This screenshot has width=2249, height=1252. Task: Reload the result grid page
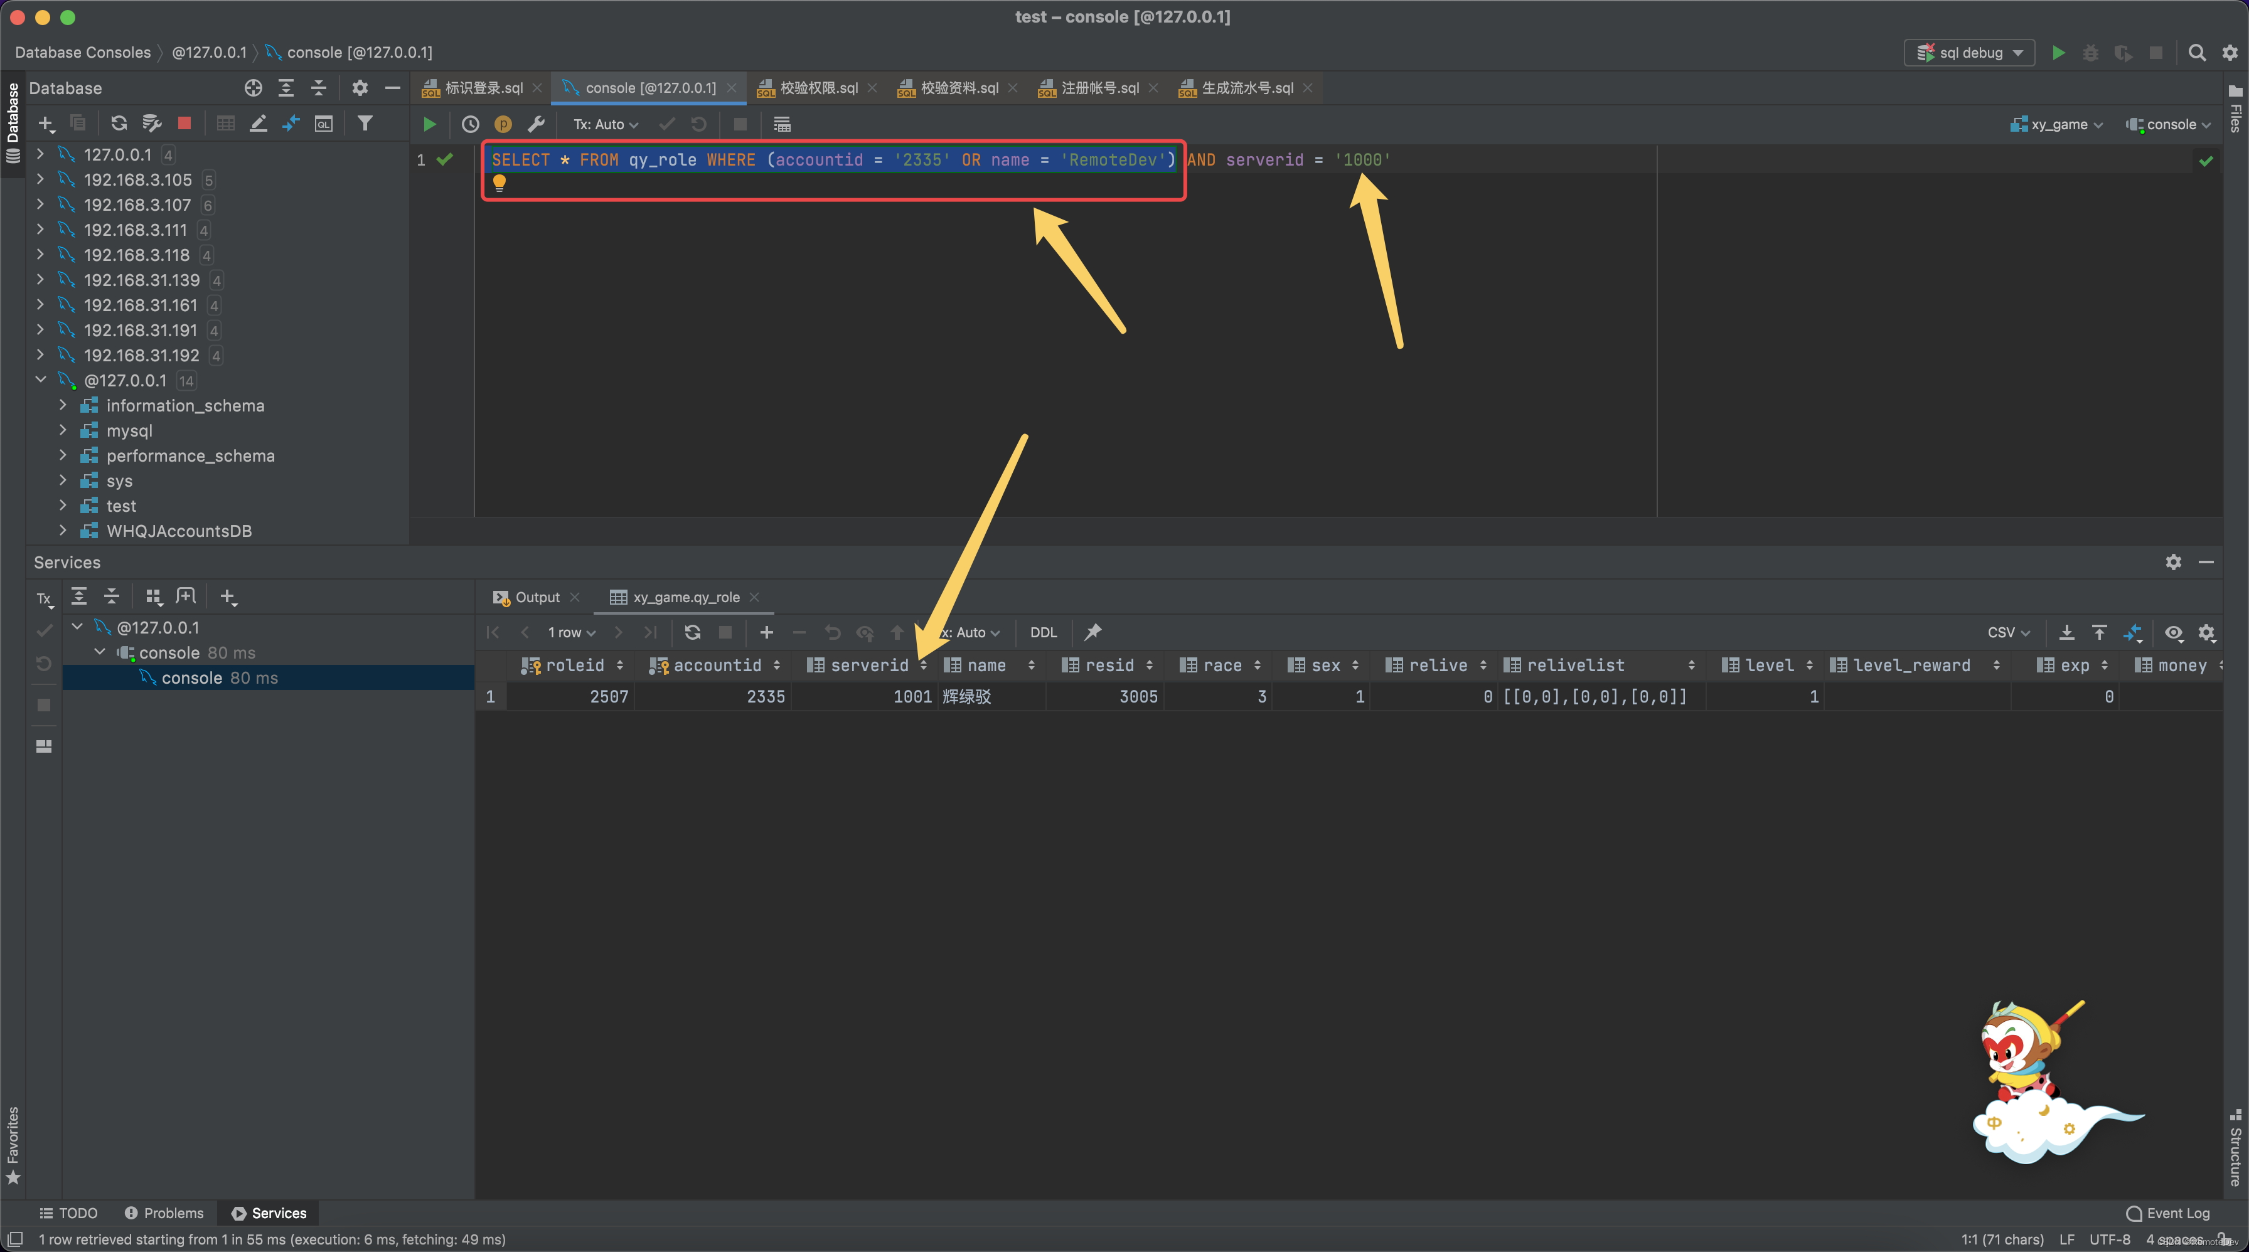692,632
